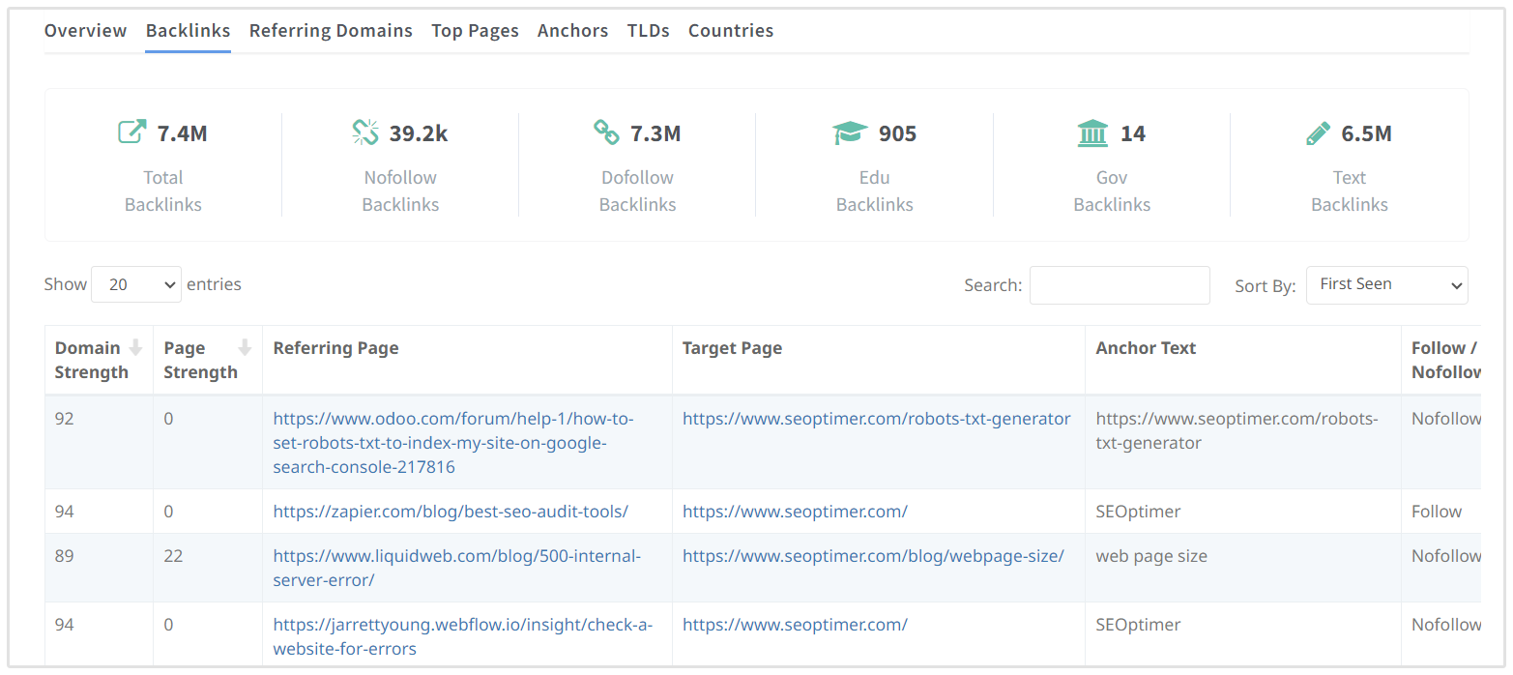Open the odoo.com forum referring page link
Viewport: 1513px width, 675px height.
pyautogui.click(x=452, y=443)
